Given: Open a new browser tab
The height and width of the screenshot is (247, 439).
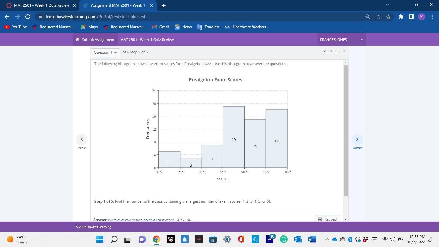Looking at the screenshot, I should click(x=163, y=5).
